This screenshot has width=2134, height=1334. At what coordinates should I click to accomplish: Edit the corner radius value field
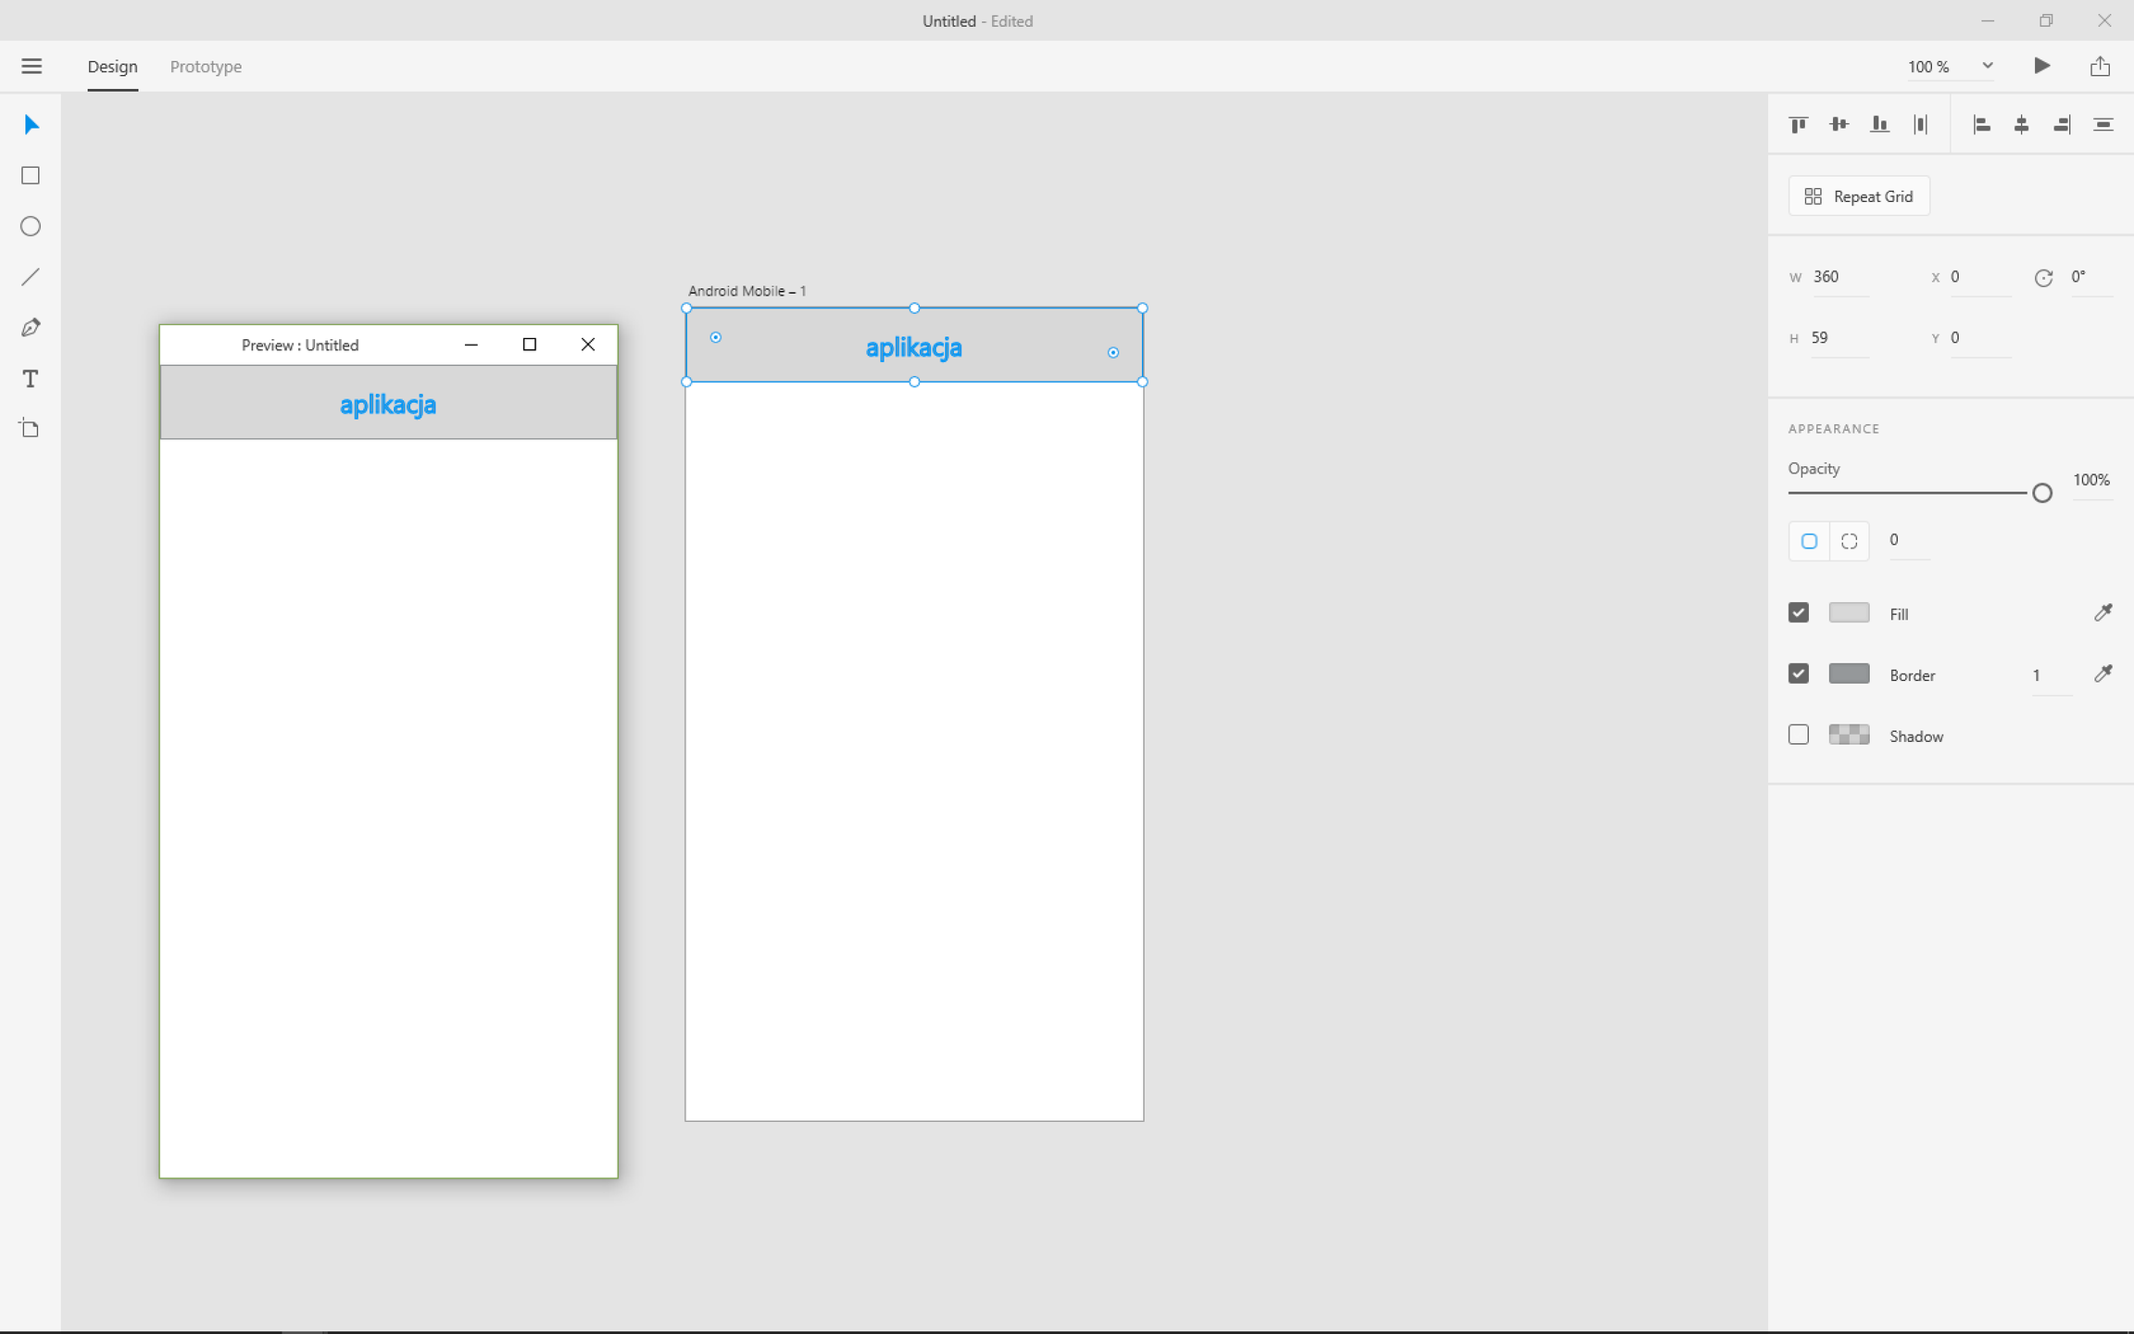(x=1909, y=540)
